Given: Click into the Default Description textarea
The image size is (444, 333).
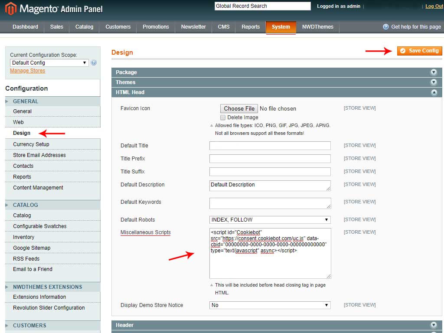Looking at the screenshot, I should point(270,186).
